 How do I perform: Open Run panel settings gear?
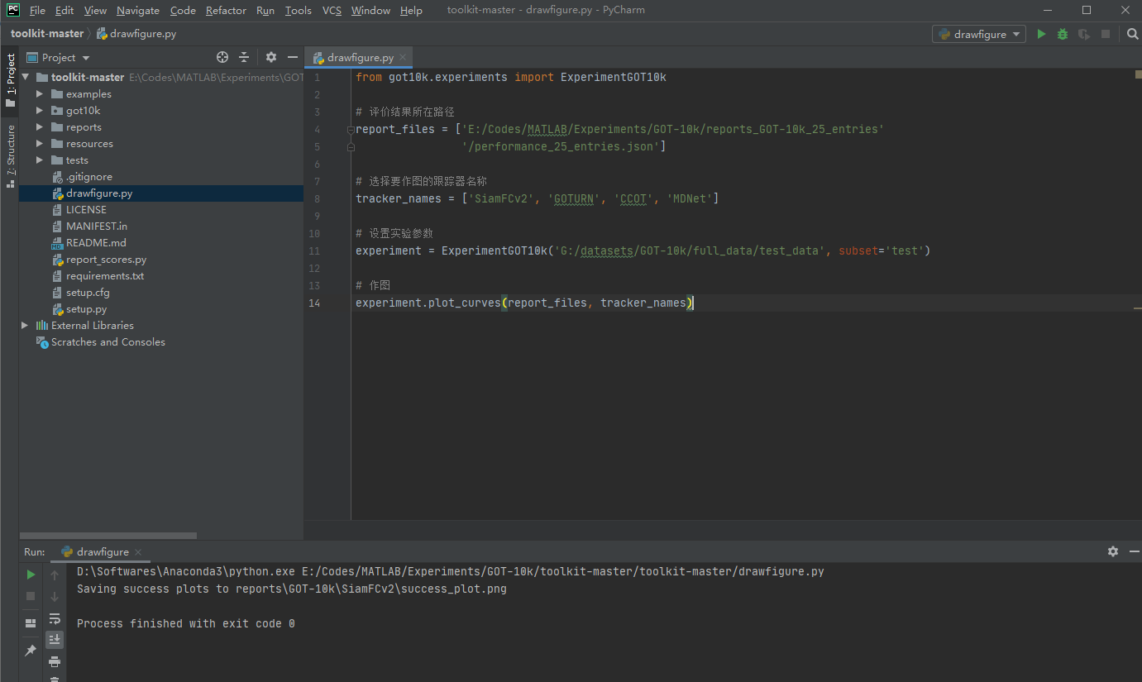click(1113, 551)
